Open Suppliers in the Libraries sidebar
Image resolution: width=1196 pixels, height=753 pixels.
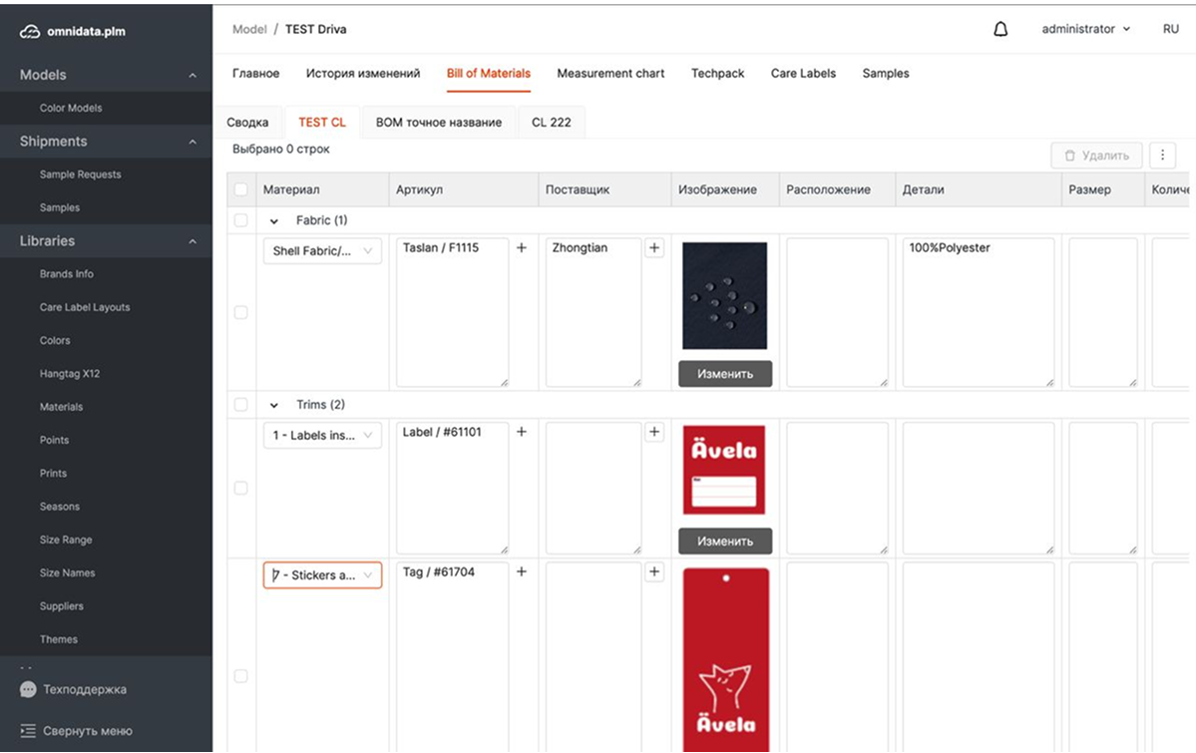tap(61, 606)
